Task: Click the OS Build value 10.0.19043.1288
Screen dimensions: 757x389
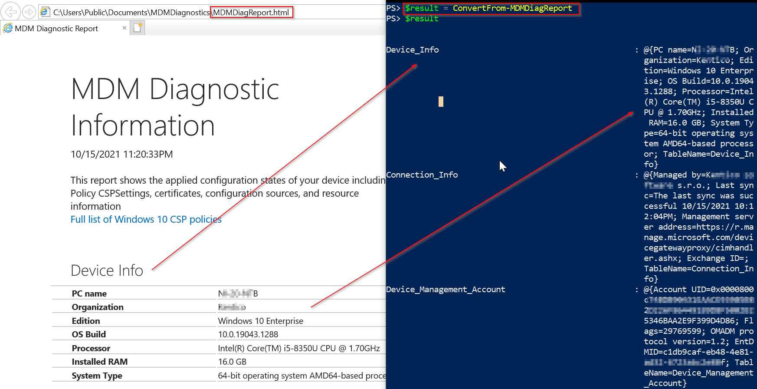Action: point(248,334)
